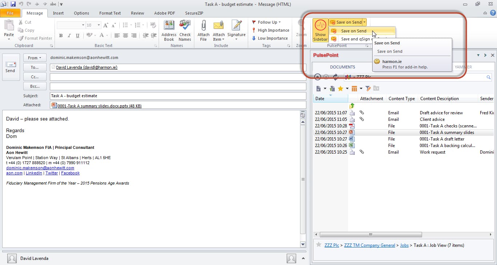The height and width of the screenshot is (265, 497).
Task: Click the Show Sidebar PulsePoint button
Action: [320, 31]
